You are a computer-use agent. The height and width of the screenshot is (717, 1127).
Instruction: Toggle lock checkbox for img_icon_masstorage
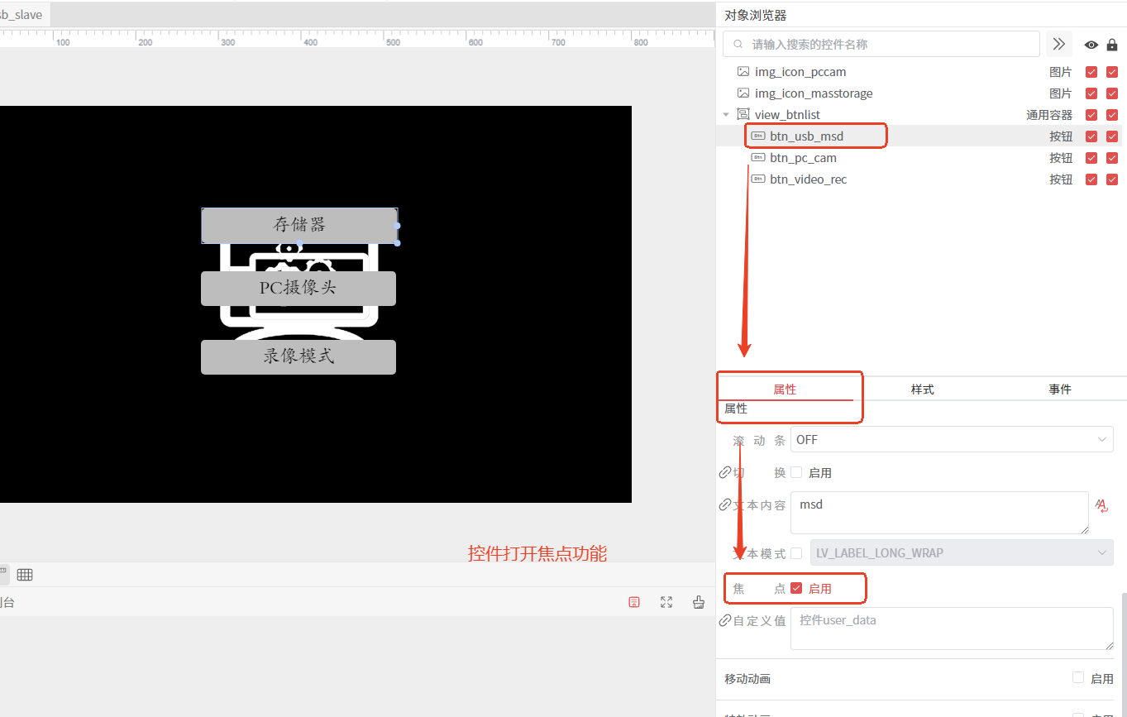[1112, 93]
